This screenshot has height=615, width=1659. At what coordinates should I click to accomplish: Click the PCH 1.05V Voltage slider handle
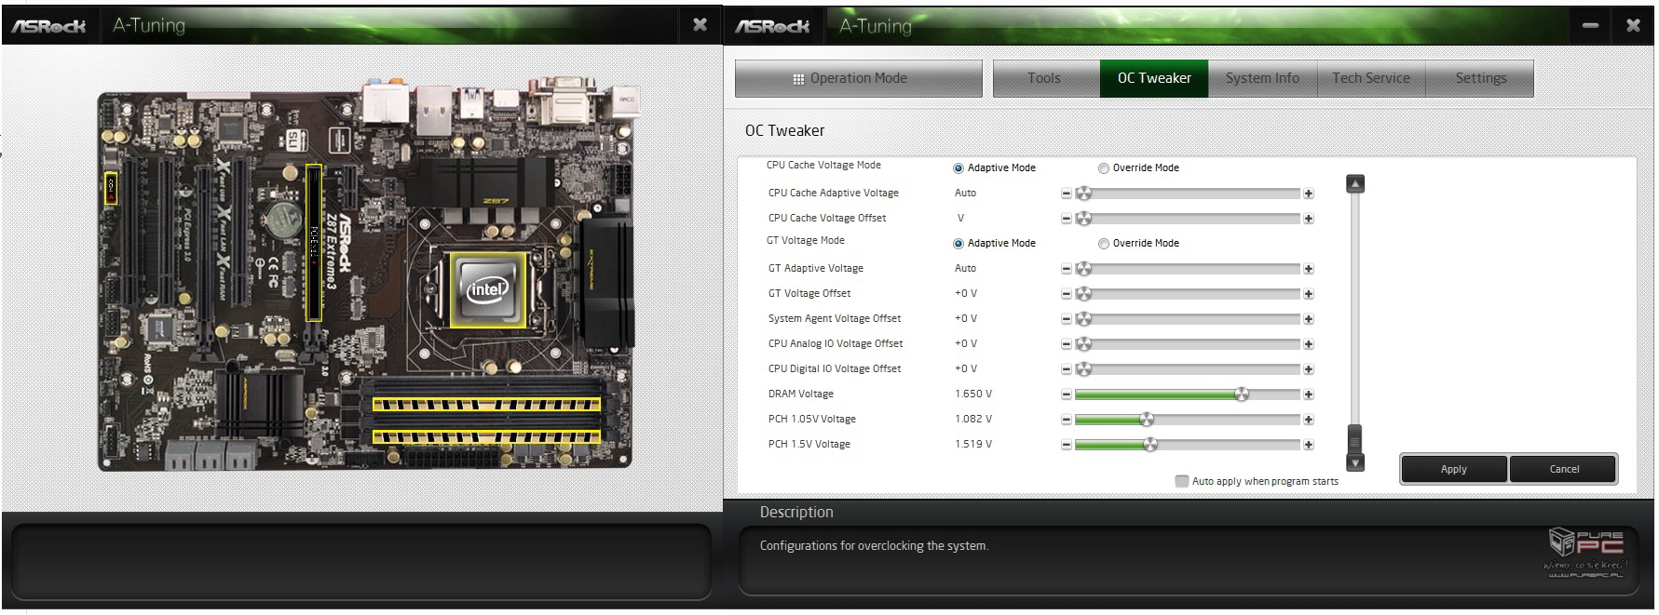(1147, 420)
